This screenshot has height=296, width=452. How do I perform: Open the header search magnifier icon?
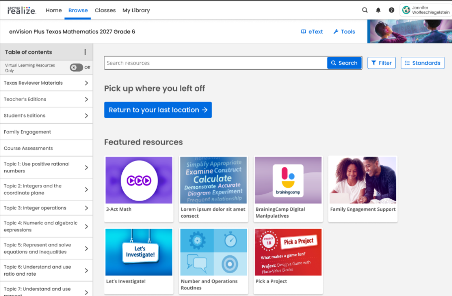click(365, 10)
